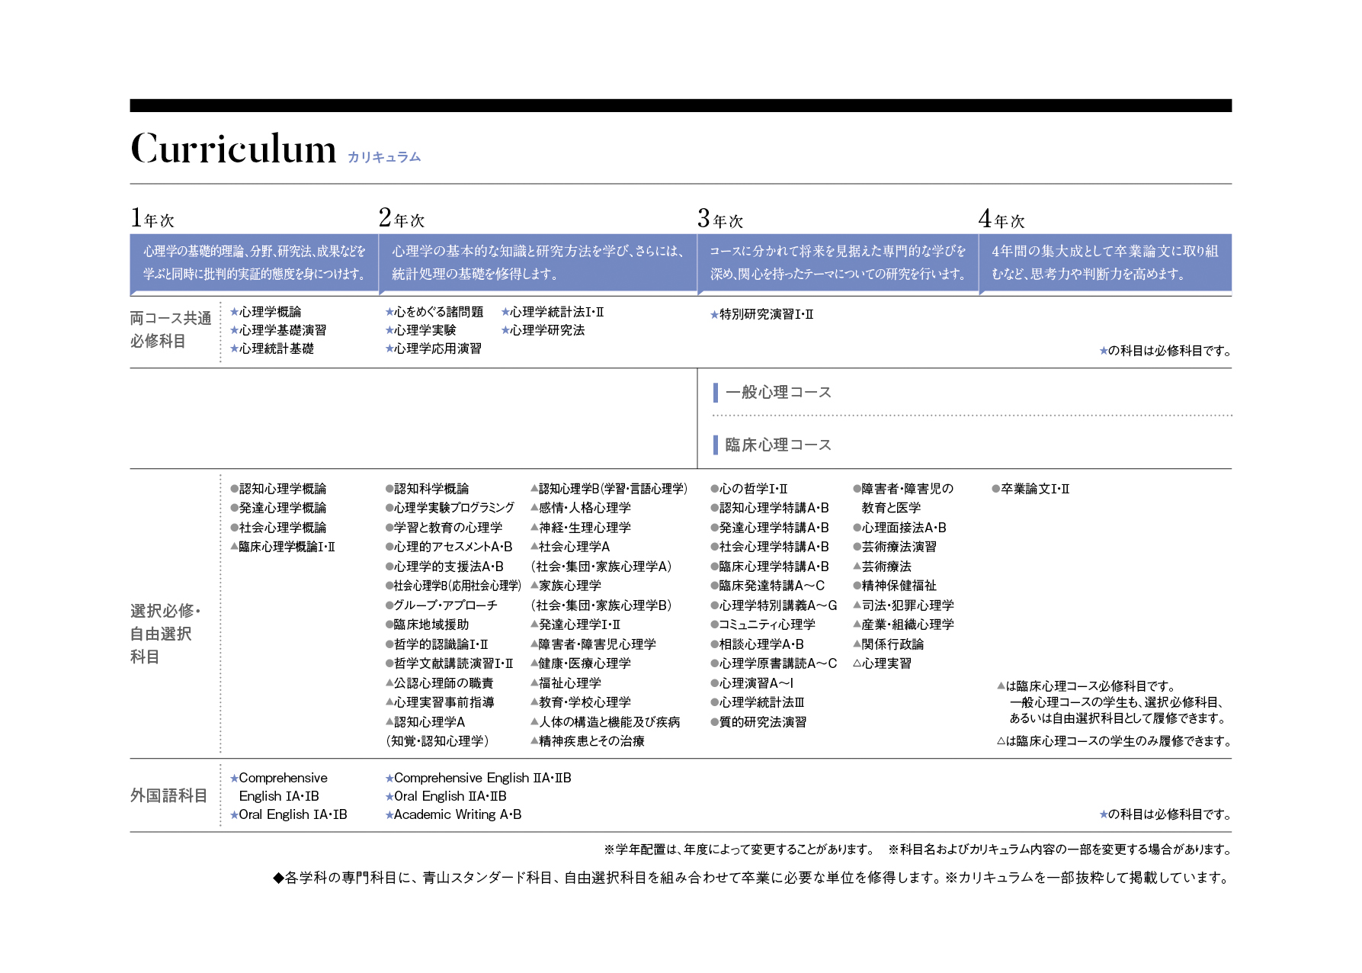Click 質的研究法演習 course
Viewport: 1362px width, 973px height.
758,722
